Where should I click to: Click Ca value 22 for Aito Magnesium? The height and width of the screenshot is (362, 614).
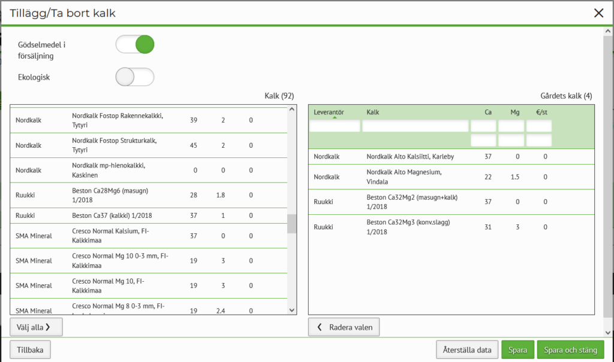488,177
